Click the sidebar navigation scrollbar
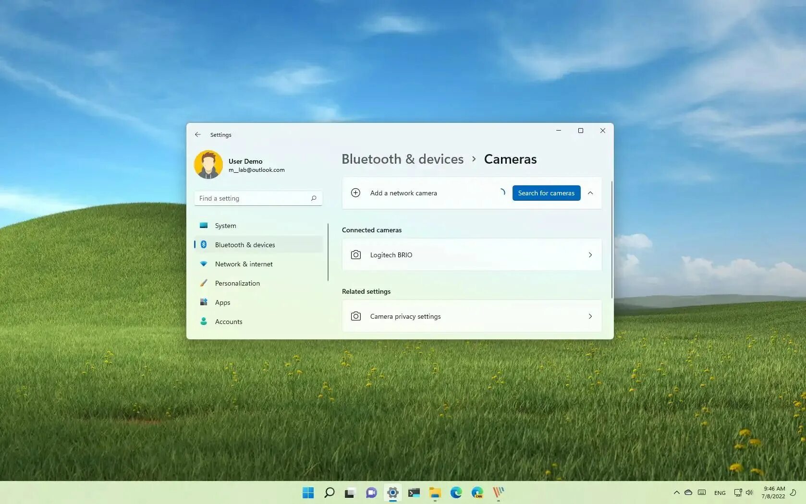 coord(328,252)
